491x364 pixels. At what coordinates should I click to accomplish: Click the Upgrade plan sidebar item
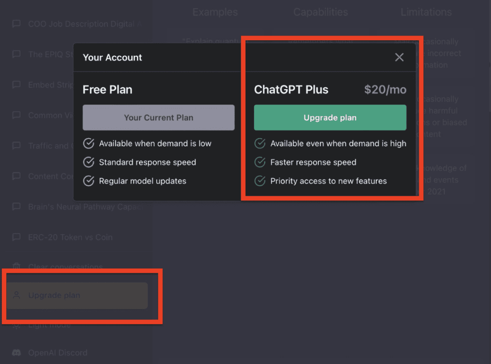[x=77, y=295]
